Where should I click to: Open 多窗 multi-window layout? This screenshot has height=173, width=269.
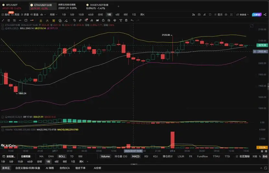25,15
